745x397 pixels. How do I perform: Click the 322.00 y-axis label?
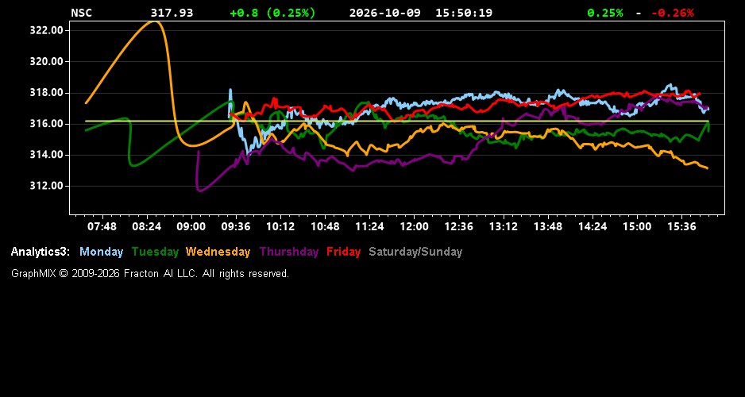coord(47,30)
